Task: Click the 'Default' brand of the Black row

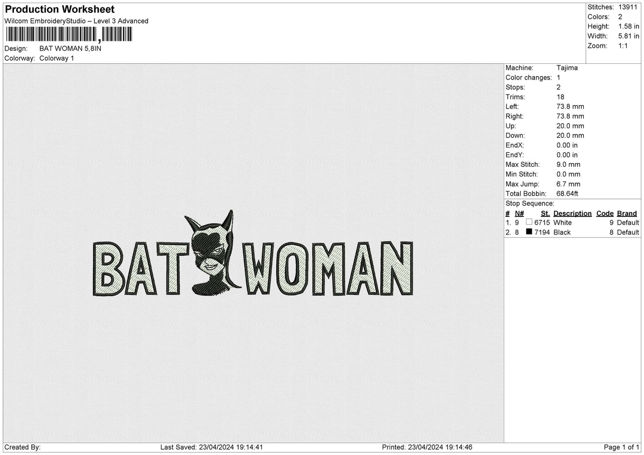Action: (x=628, y=232)
